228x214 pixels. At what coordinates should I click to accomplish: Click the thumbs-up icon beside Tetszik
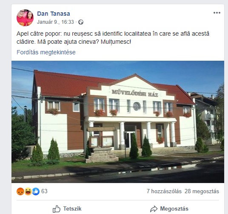pos(57,209)
